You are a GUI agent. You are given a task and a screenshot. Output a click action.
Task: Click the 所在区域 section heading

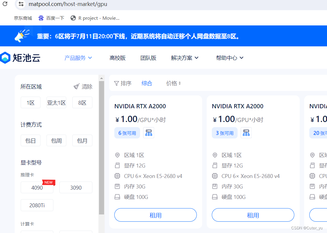point(31,86)
